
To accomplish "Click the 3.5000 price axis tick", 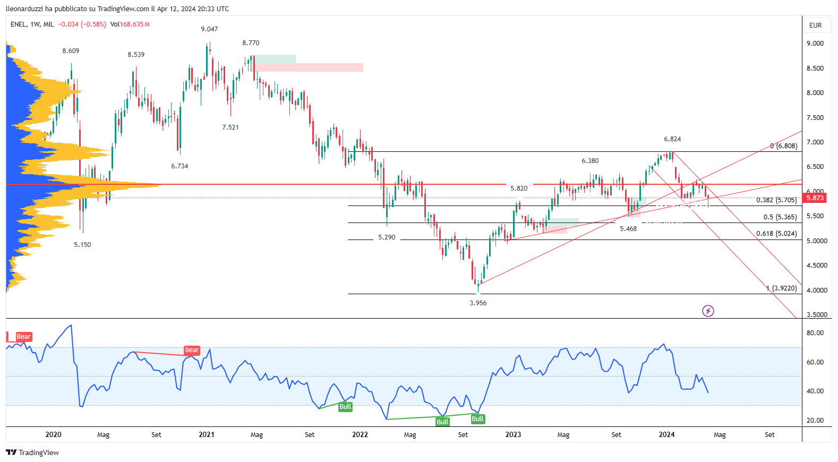I will click(817, 315).
